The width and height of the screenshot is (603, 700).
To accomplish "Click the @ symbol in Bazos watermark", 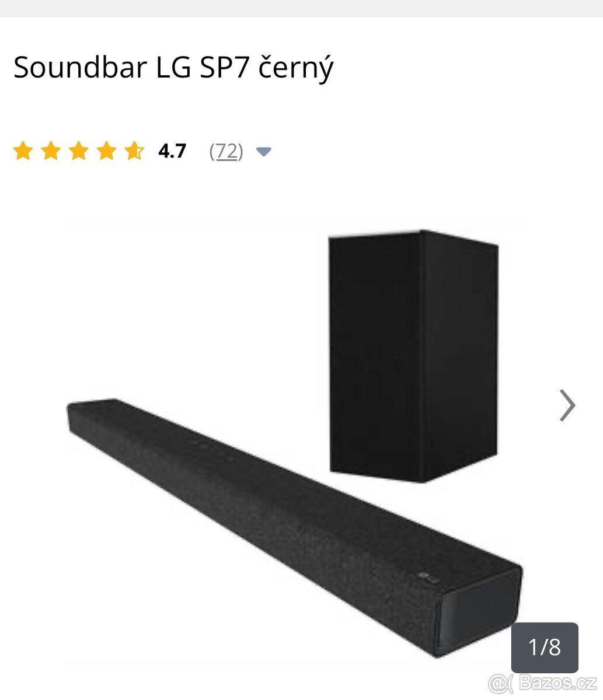I will point(499,683).
